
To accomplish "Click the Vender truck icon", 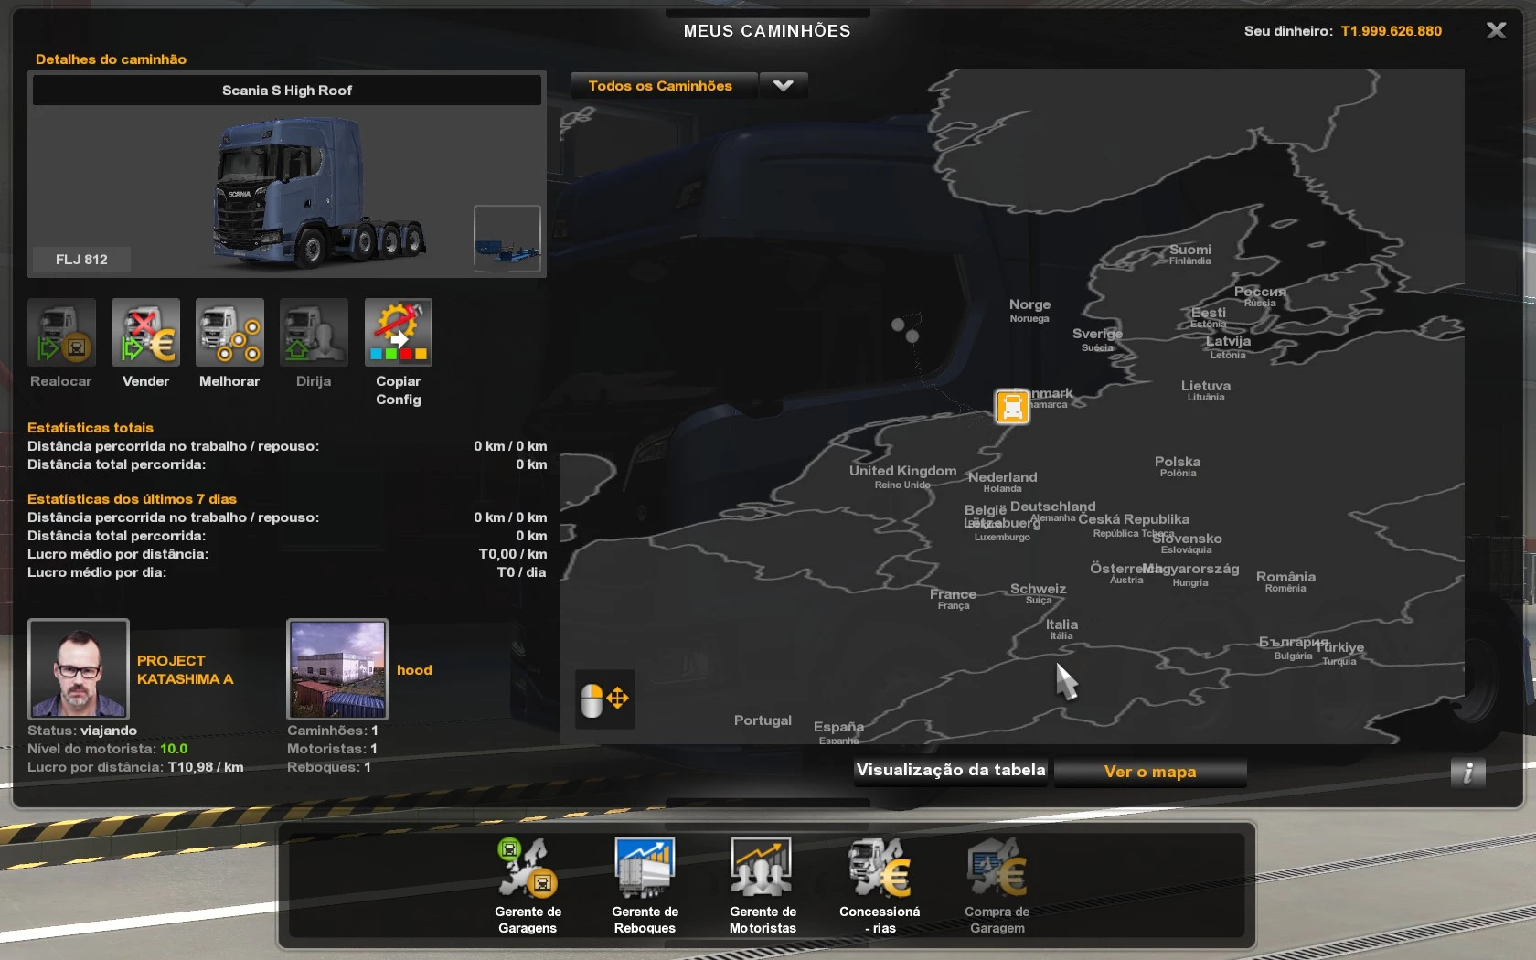I will click(x=145, y=333).
